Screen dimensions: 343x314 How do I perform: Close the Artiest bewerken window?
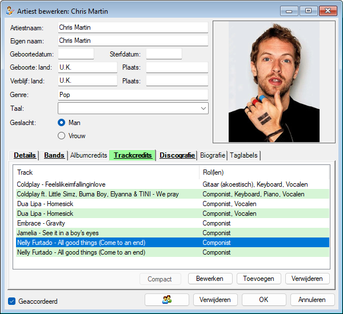328,11
